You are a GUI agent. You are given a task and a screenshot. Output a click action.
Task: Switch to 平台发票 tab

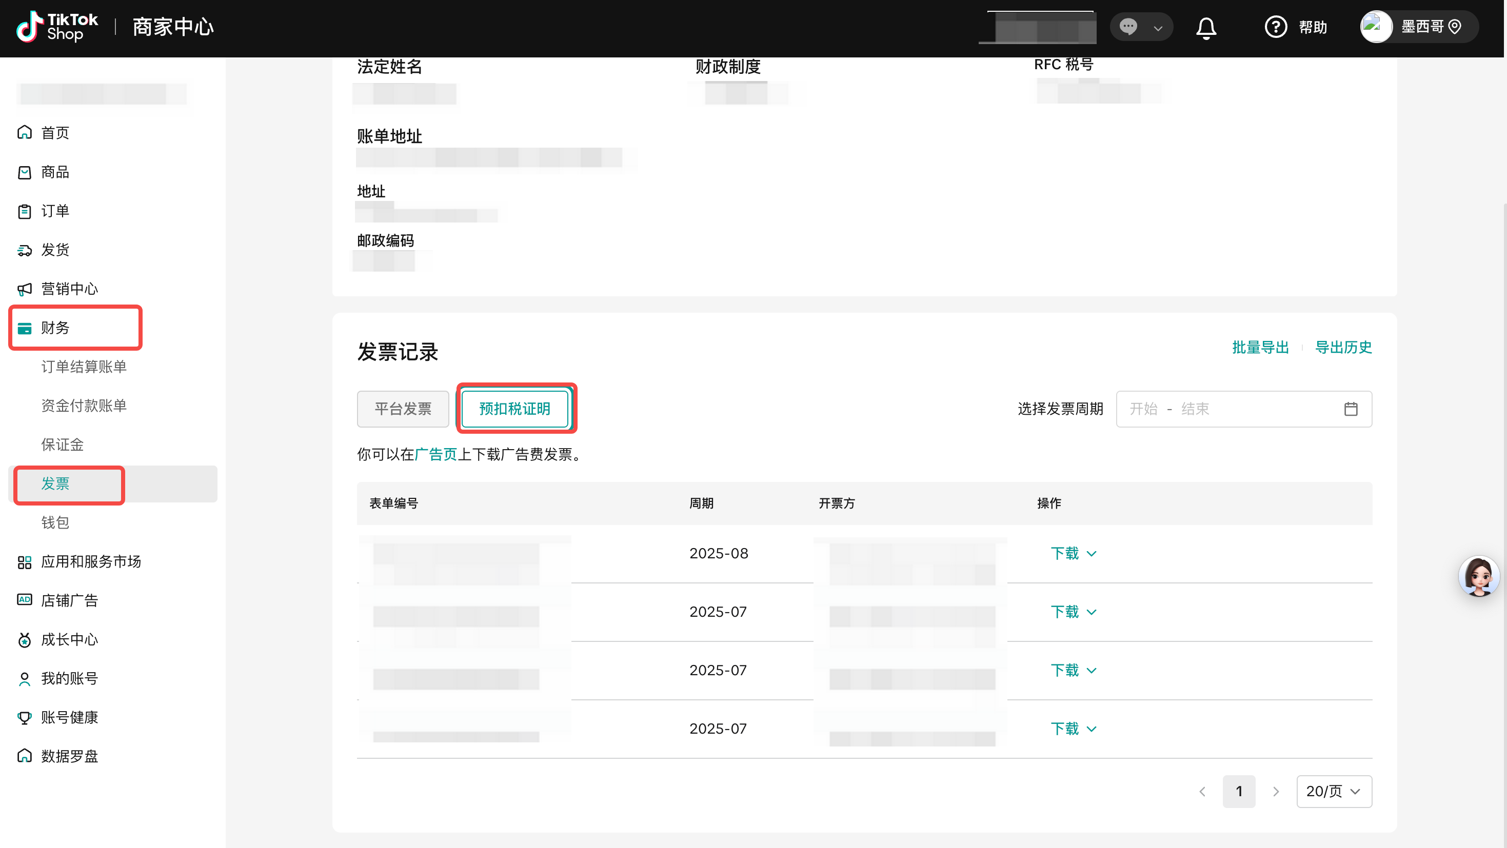click(403, 409)
